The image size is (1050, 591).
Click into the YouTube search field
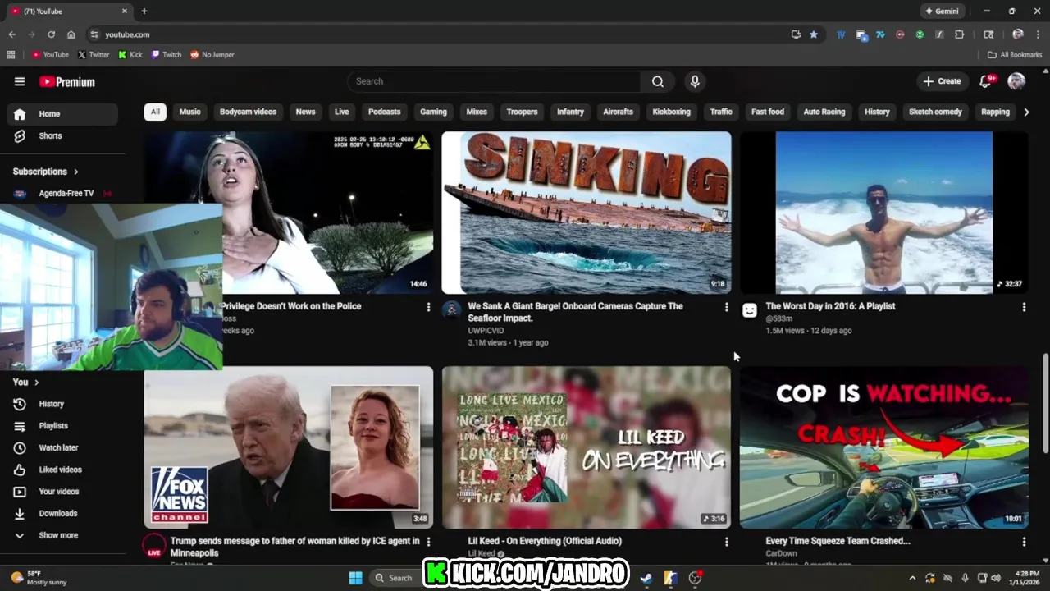tap(495, 81)
